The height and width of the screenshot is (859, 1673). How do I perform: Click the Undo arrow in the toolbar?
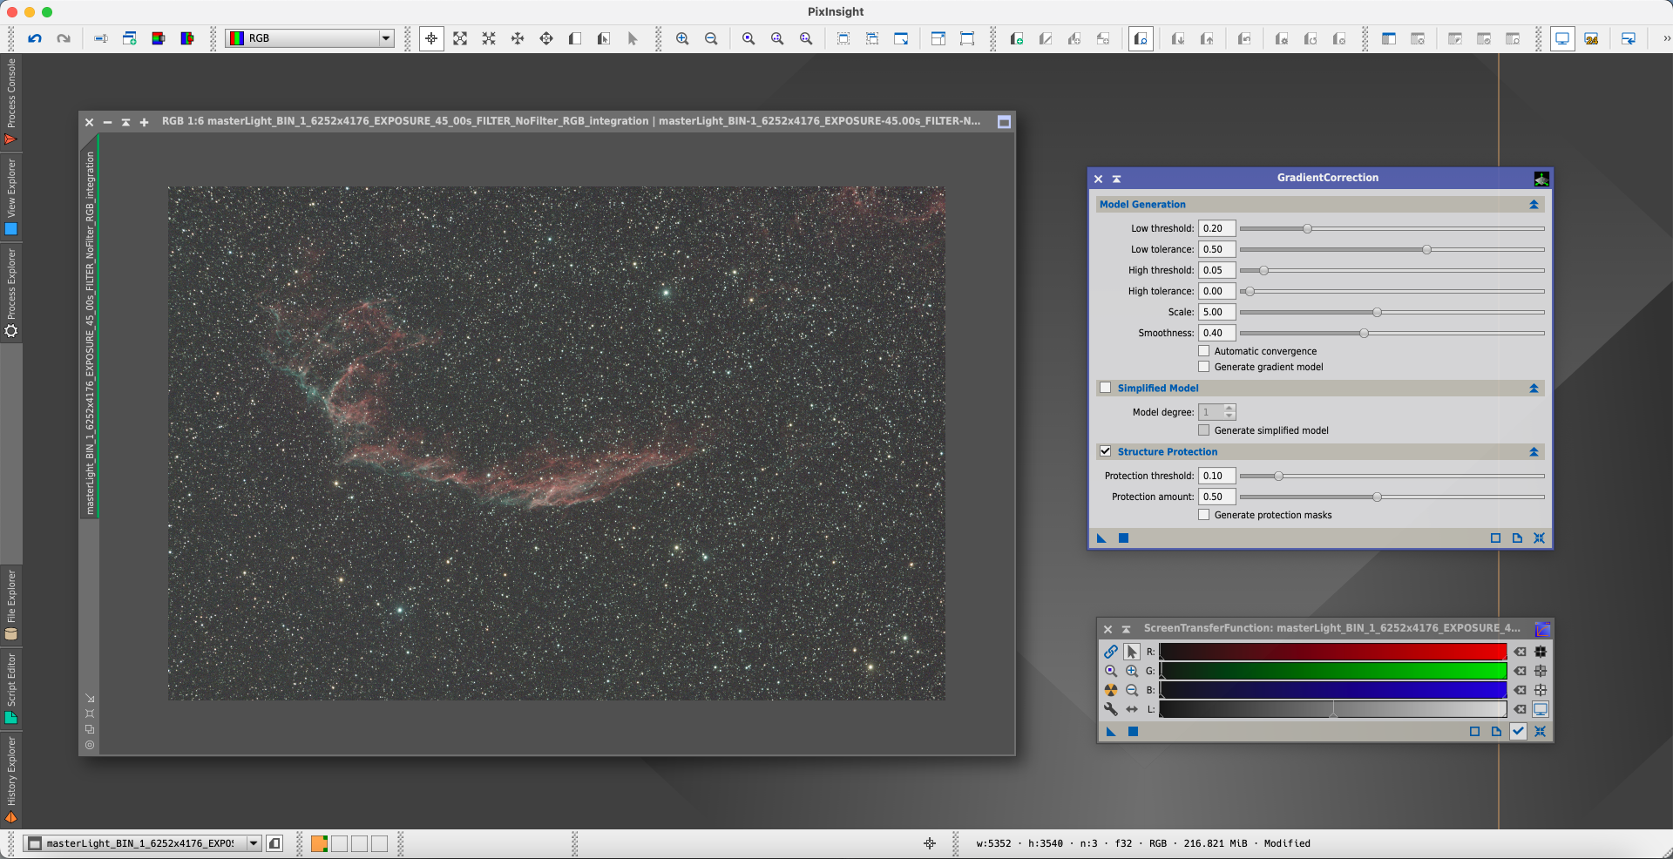(35, 38)
